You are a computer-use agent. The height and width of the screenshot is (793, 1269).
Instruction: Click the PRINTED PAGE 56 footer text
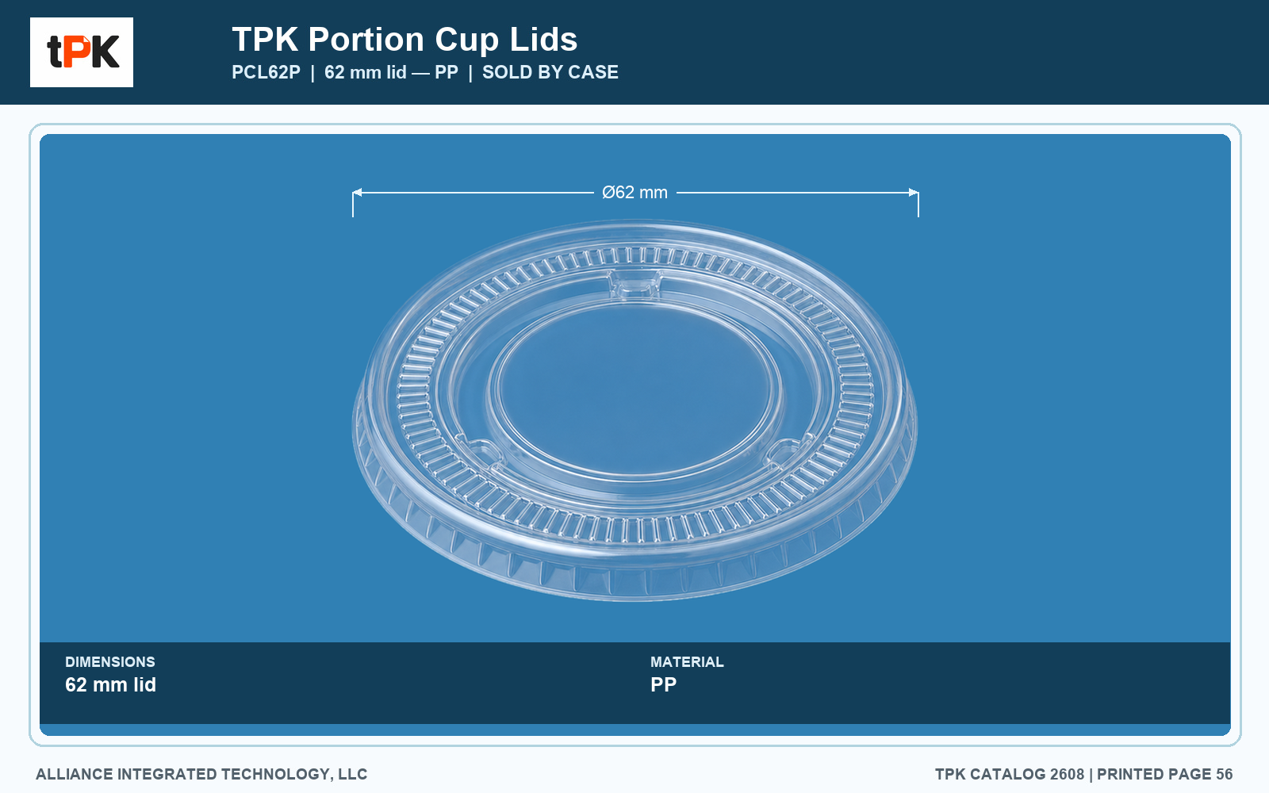click(x=1164, y=774)
